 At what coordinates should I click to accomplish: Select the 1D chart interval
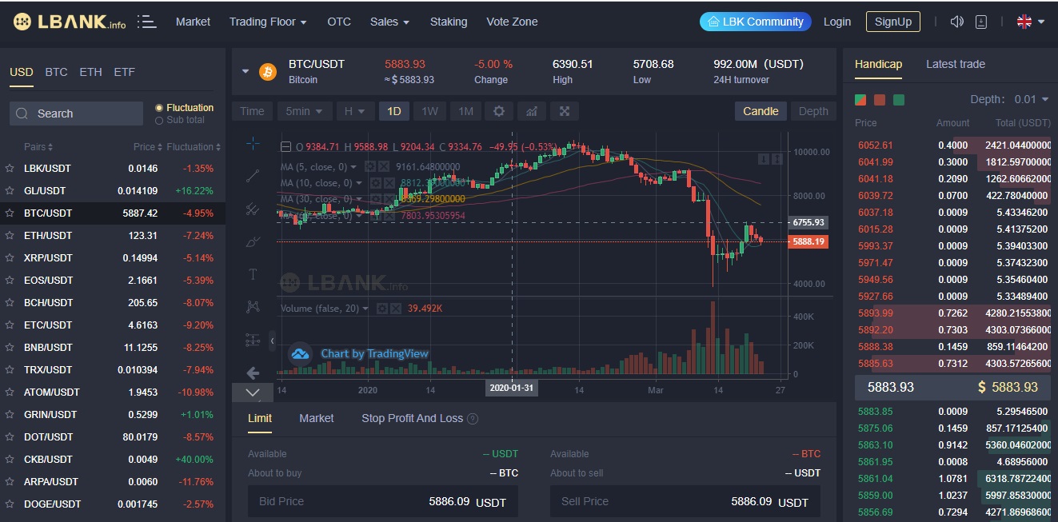[393, 111]
